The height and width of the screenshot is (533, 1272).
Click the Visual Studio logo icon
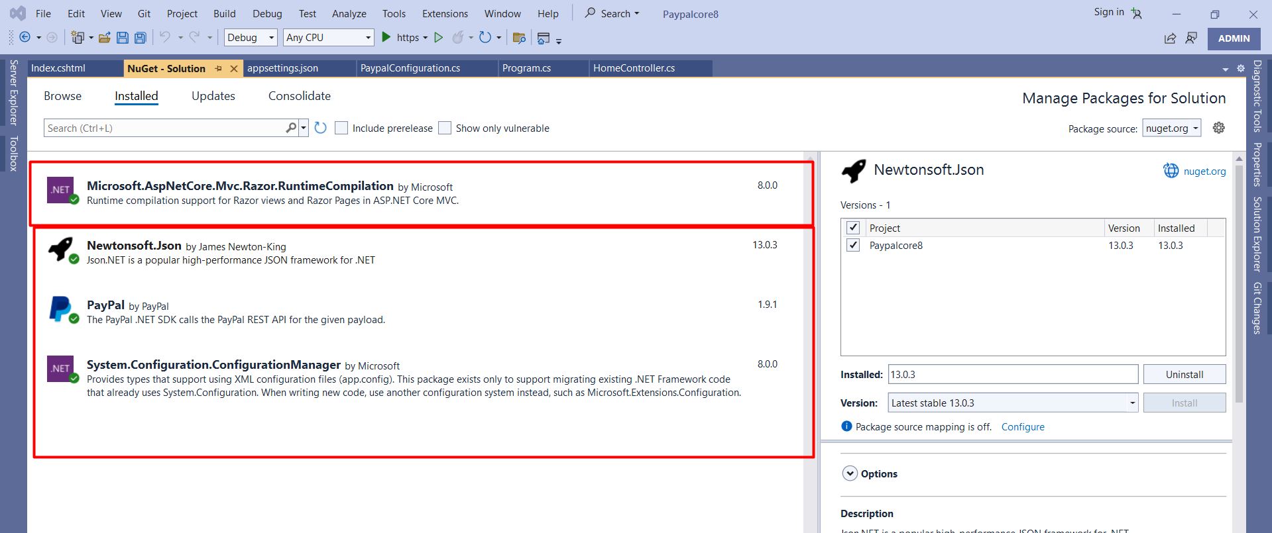18,13
